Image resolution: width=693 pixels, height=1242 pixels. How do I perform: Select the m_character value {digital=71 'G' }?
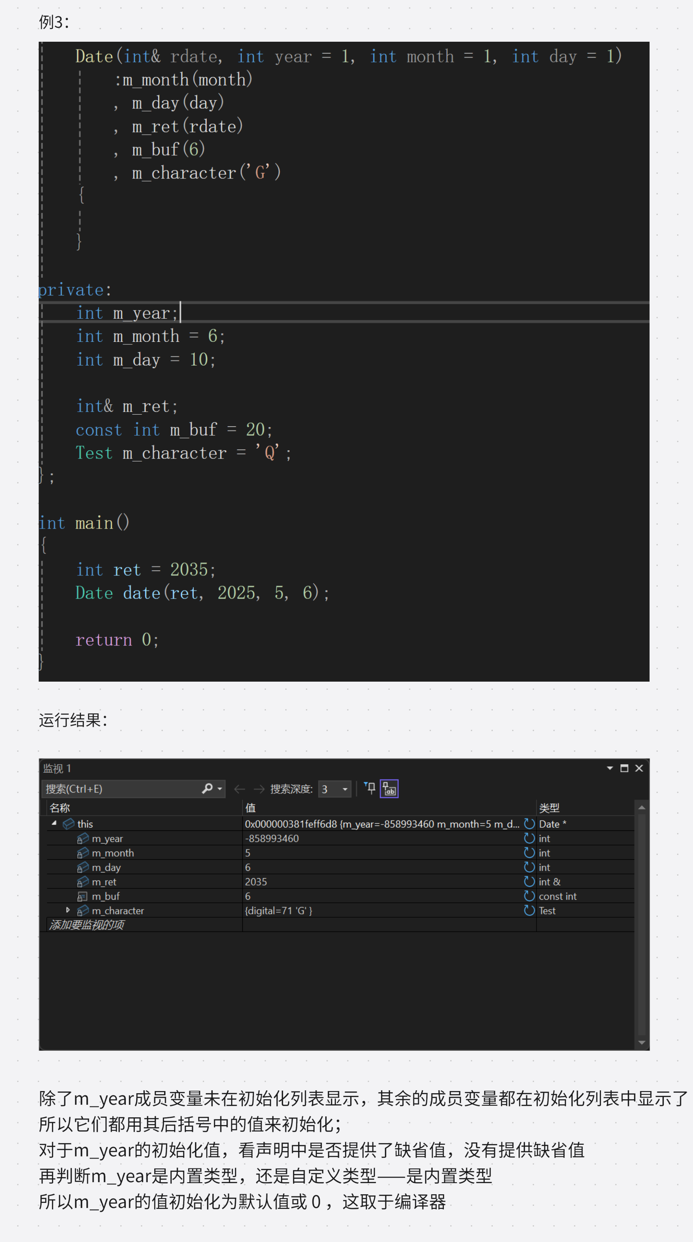[278, 910]
